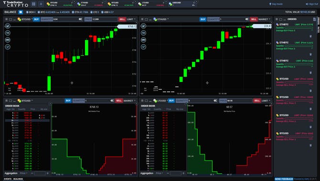This screenshot has height=181, width=320.
Task: Select 1m timeframe on BTCUSD chart
Action: pos(8,33)
